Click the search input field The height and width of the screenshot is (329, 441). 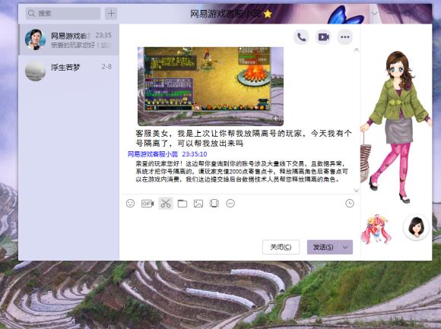63,13
